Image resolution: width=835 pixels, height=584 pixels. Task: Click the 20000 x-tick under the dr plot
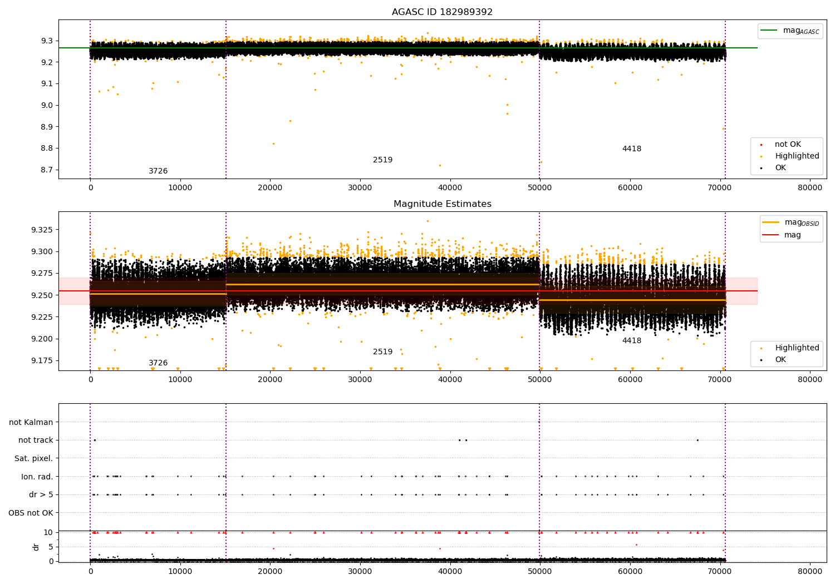[x=270, y=571]
